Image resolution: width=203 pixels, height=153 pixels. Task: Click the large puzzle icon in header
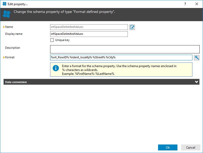click(x=6, y=14)
